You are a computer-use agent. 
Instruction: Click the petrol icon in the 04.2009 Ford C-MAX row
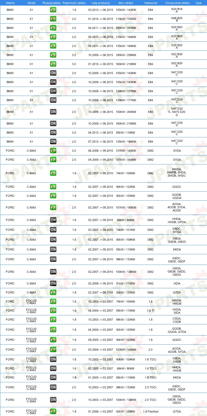(x=53, y=160)
